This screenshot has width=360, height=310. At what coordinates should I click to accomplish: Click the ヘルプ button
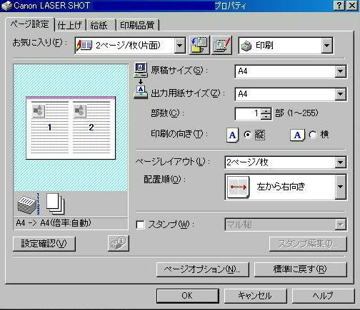(x=323, y=296)
